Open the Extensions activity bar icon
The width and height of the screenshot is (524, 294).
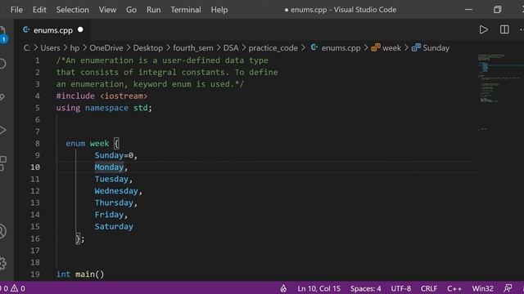pyautogui.click(x=2, y=163)
